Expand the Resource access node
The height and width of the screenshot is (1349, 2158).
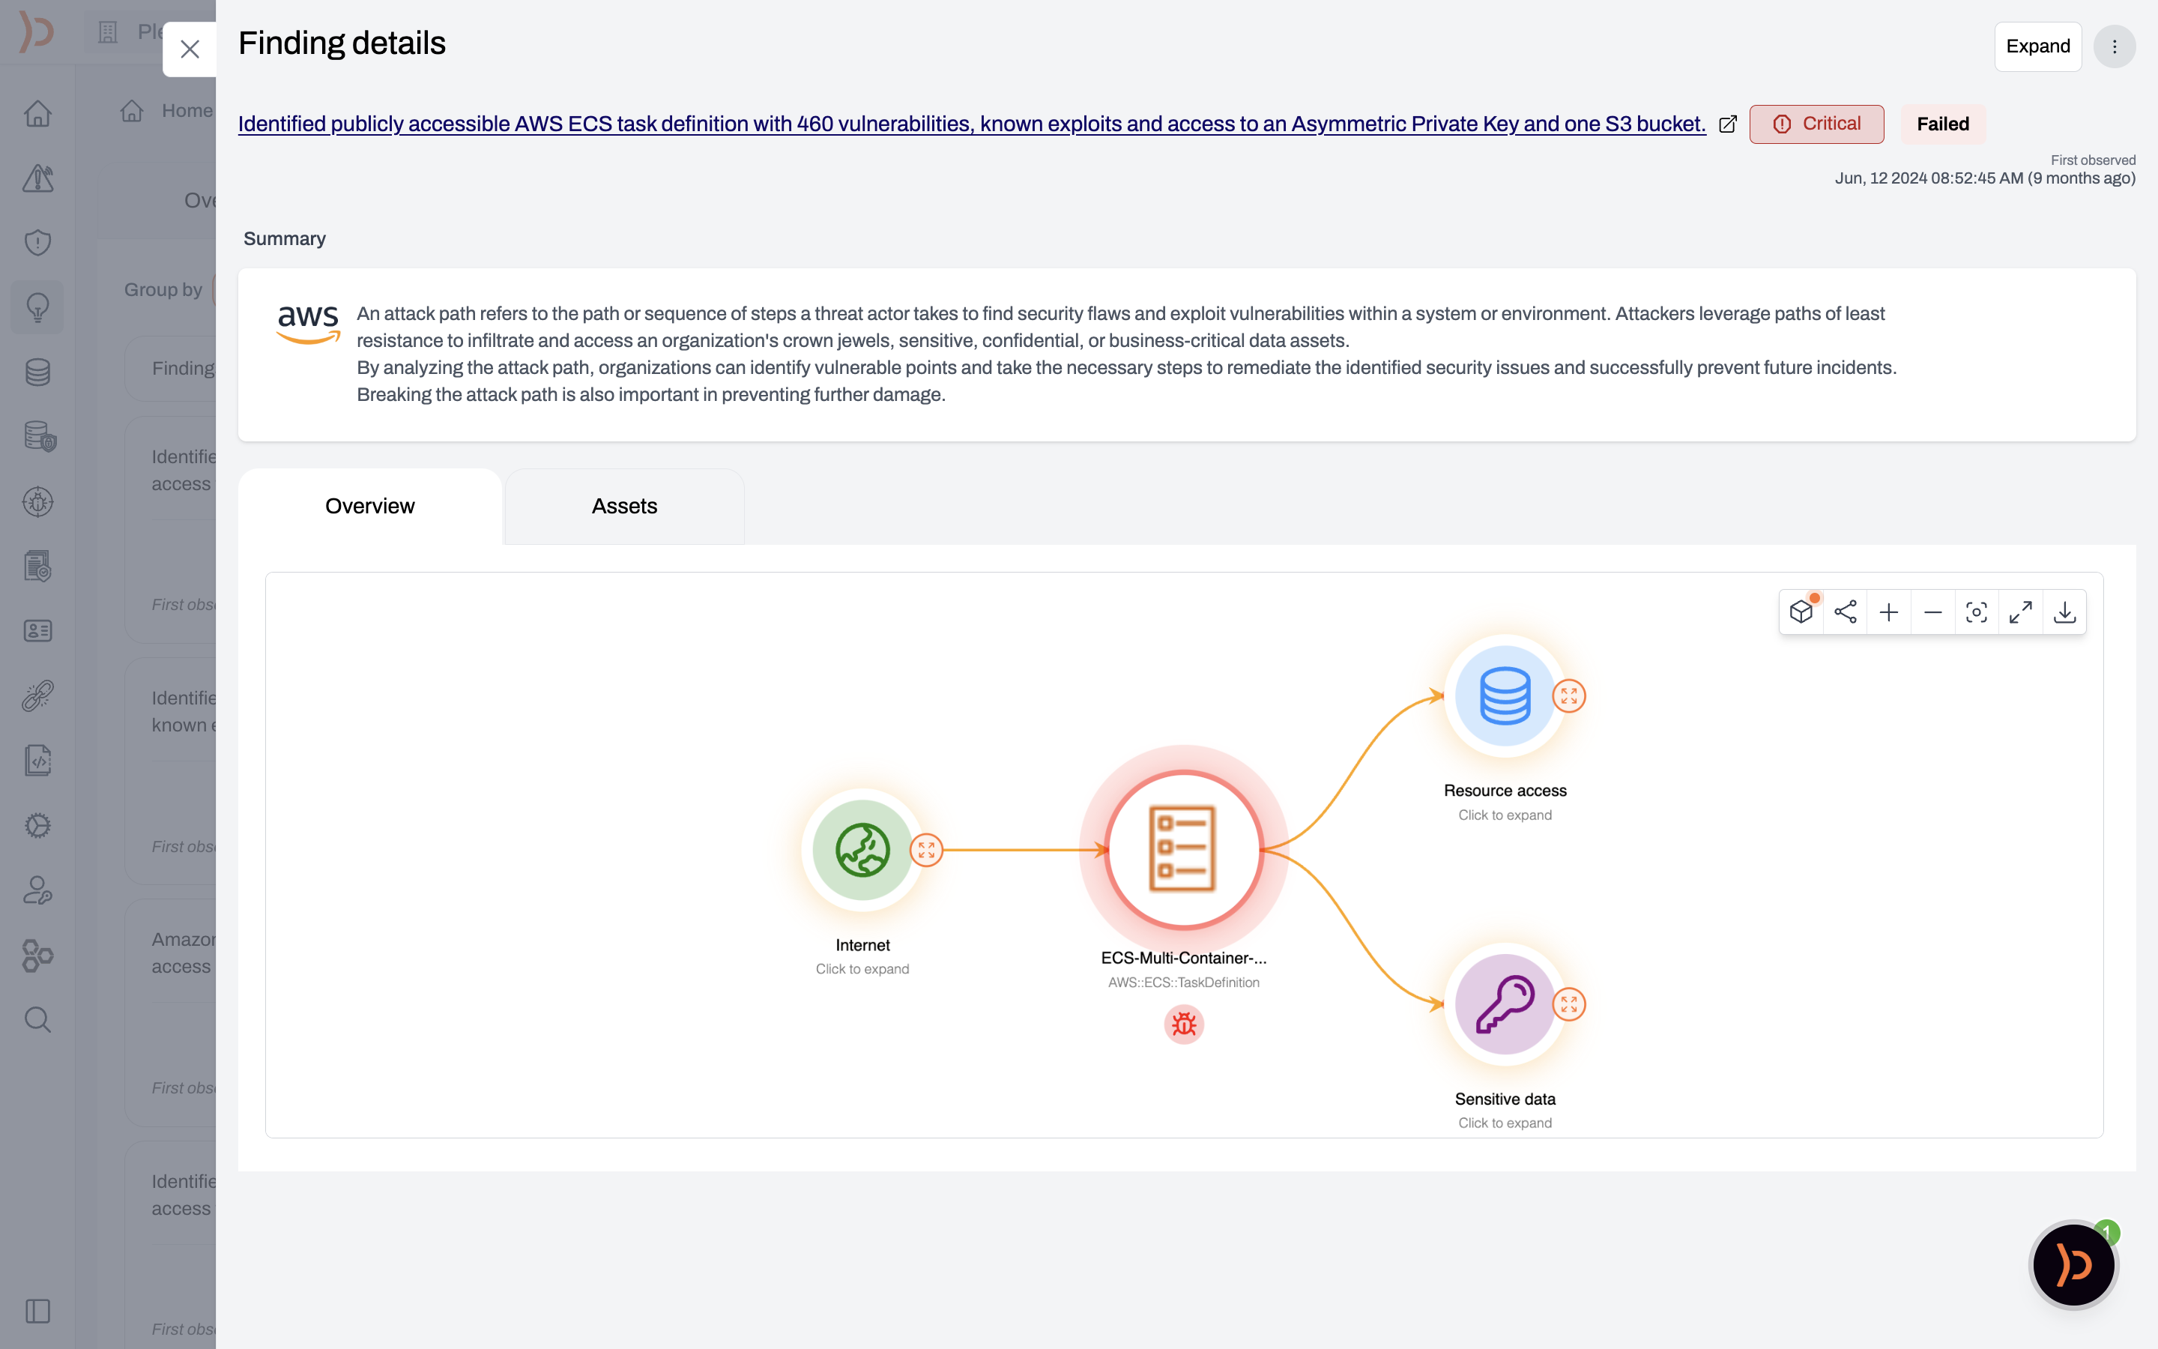[1568, 696]
